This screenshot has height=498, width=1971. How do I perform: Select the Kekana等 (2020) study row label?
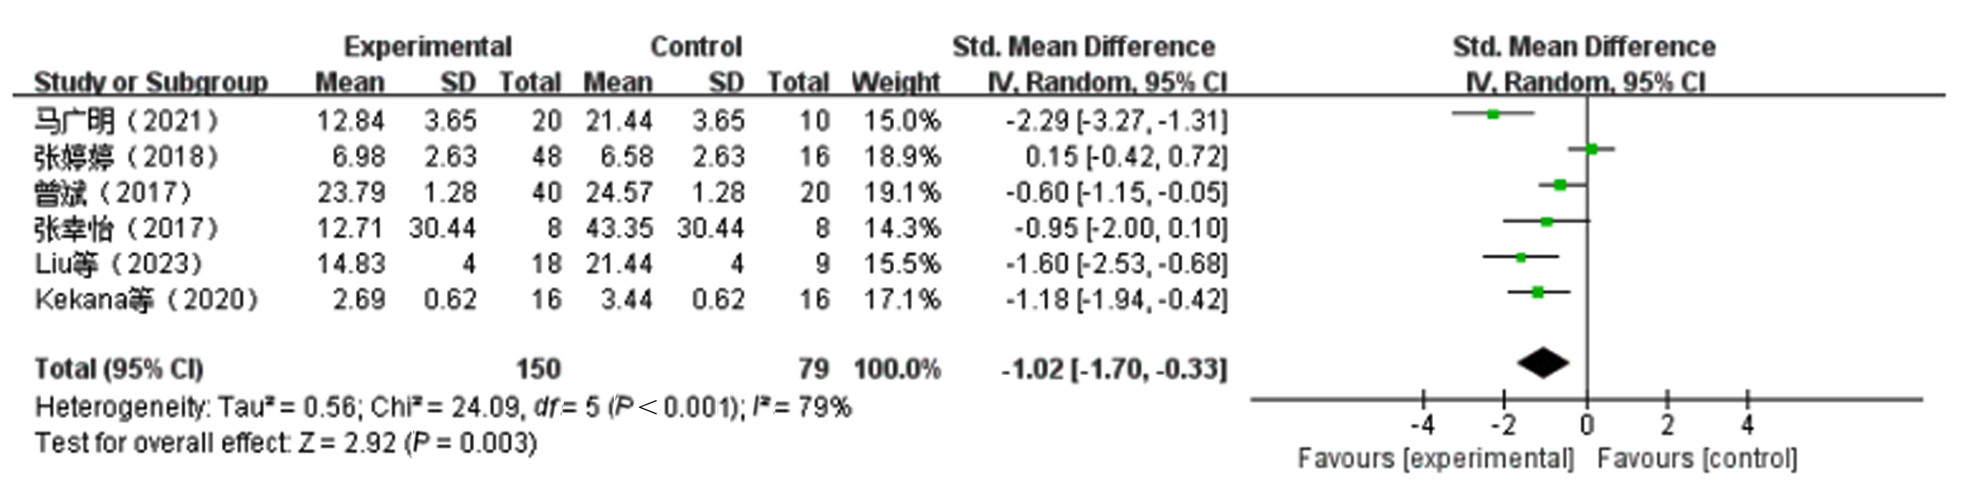[x=147, y=299]
